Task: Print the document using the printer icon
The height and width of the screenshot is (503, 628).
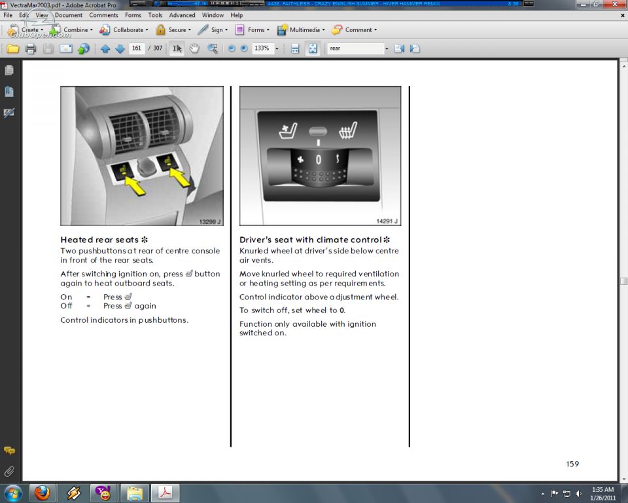Action: pyautogui.click(x=31, y=49)
